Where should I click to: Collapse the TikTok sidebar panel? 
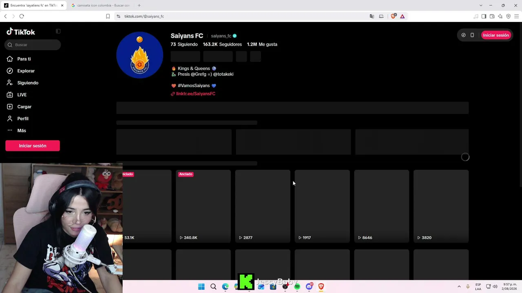58,31
